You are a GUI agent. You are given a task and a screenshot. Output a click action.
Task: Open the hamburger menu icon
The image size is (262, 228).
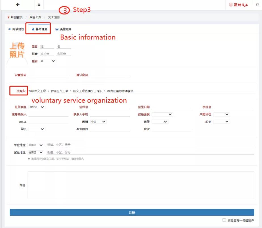[x=39, y=5]
